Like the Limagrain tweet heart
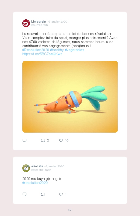This screenshot has width=140, height=216. (x=61, y=140)
